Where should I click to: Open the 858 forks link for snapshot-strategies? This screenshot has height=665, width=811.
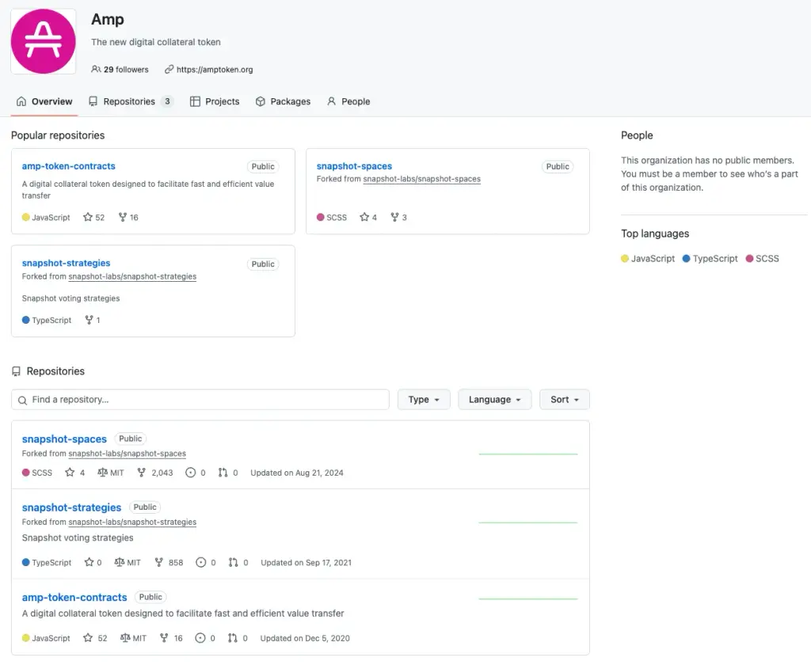tap(169, 563)
